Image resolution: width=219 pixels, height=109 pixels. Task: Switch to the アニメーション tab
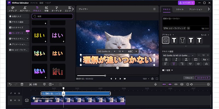click(195, 10)
